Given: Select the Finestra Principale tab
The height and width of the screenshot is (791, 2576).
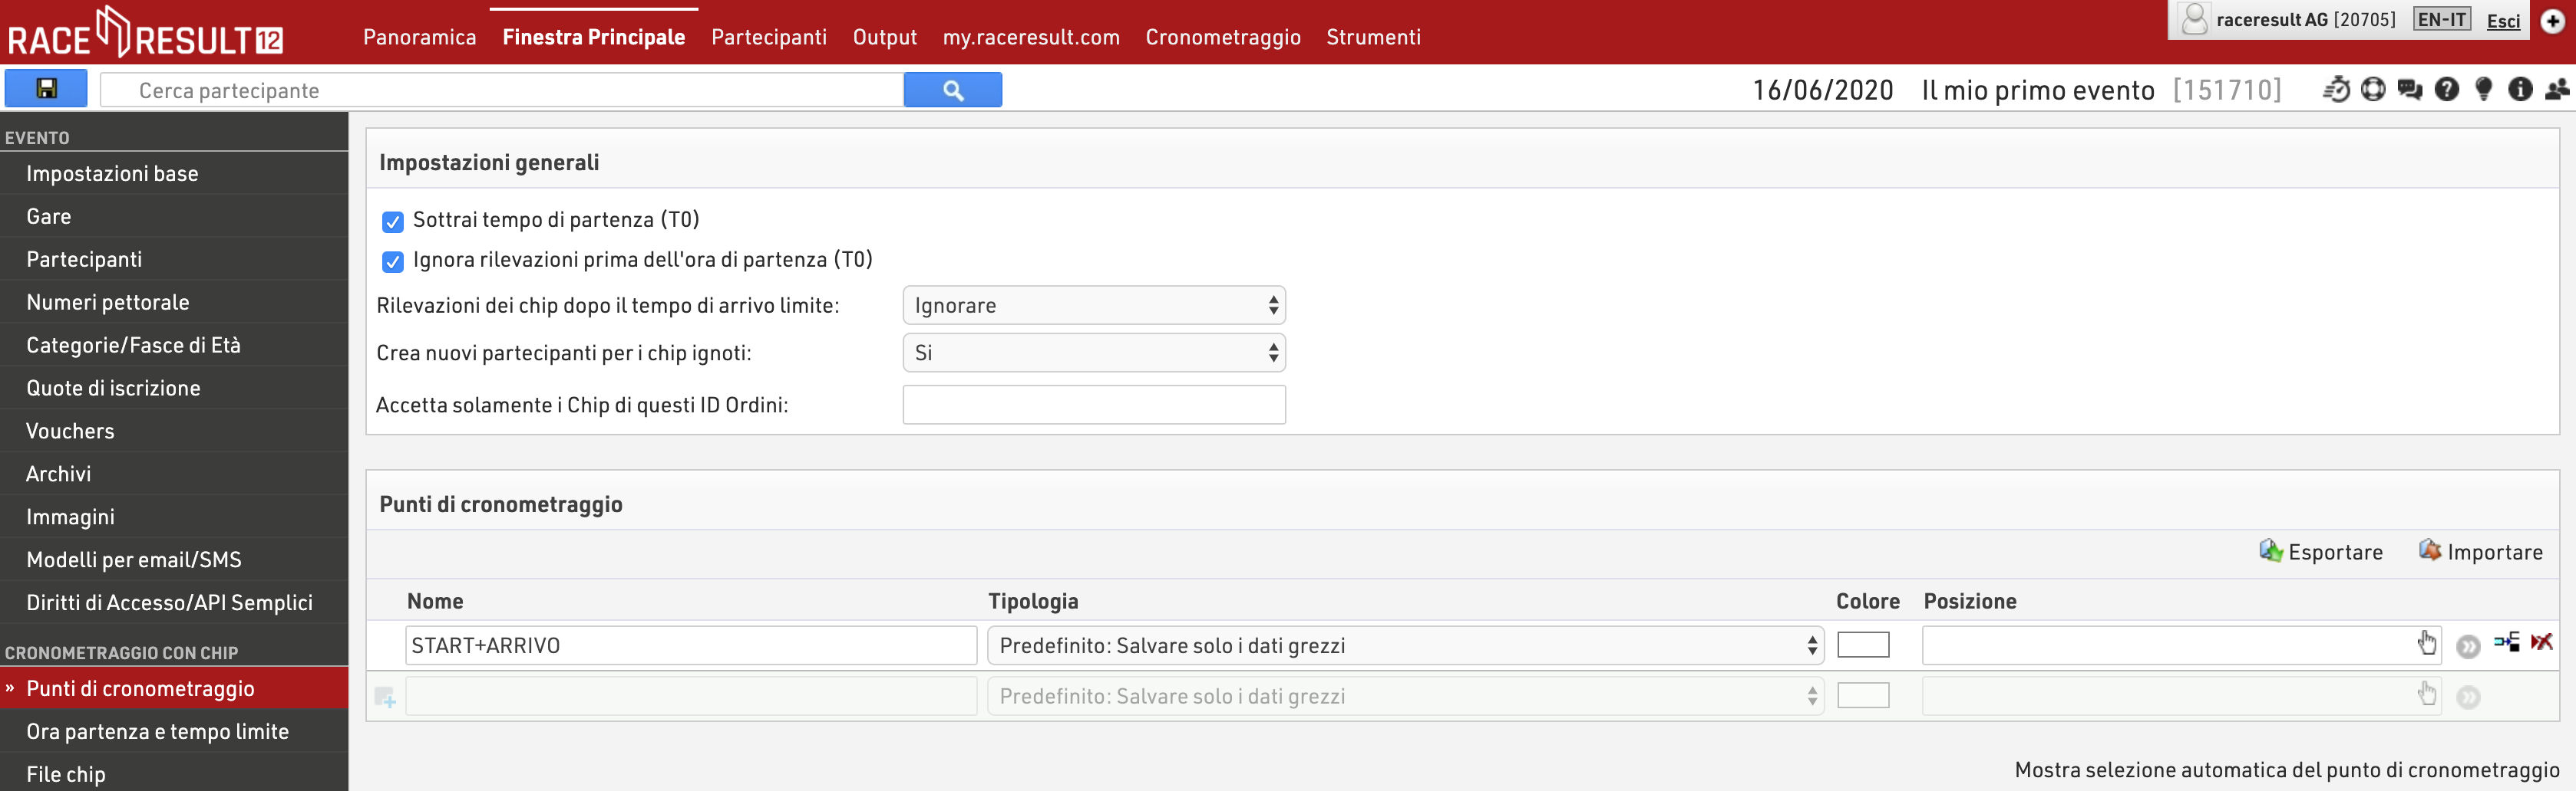Looking at the screenshot, I should click(594, 37).
